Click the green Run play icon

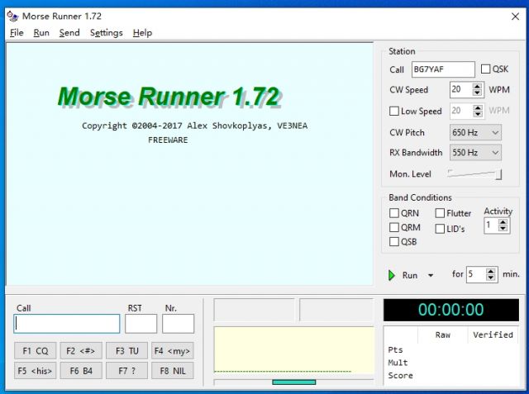point(391,275)
